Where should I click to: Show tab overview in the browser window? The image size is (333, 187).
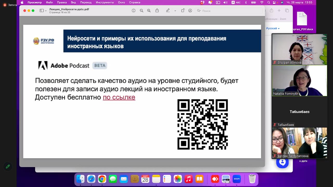coord(287,11)
